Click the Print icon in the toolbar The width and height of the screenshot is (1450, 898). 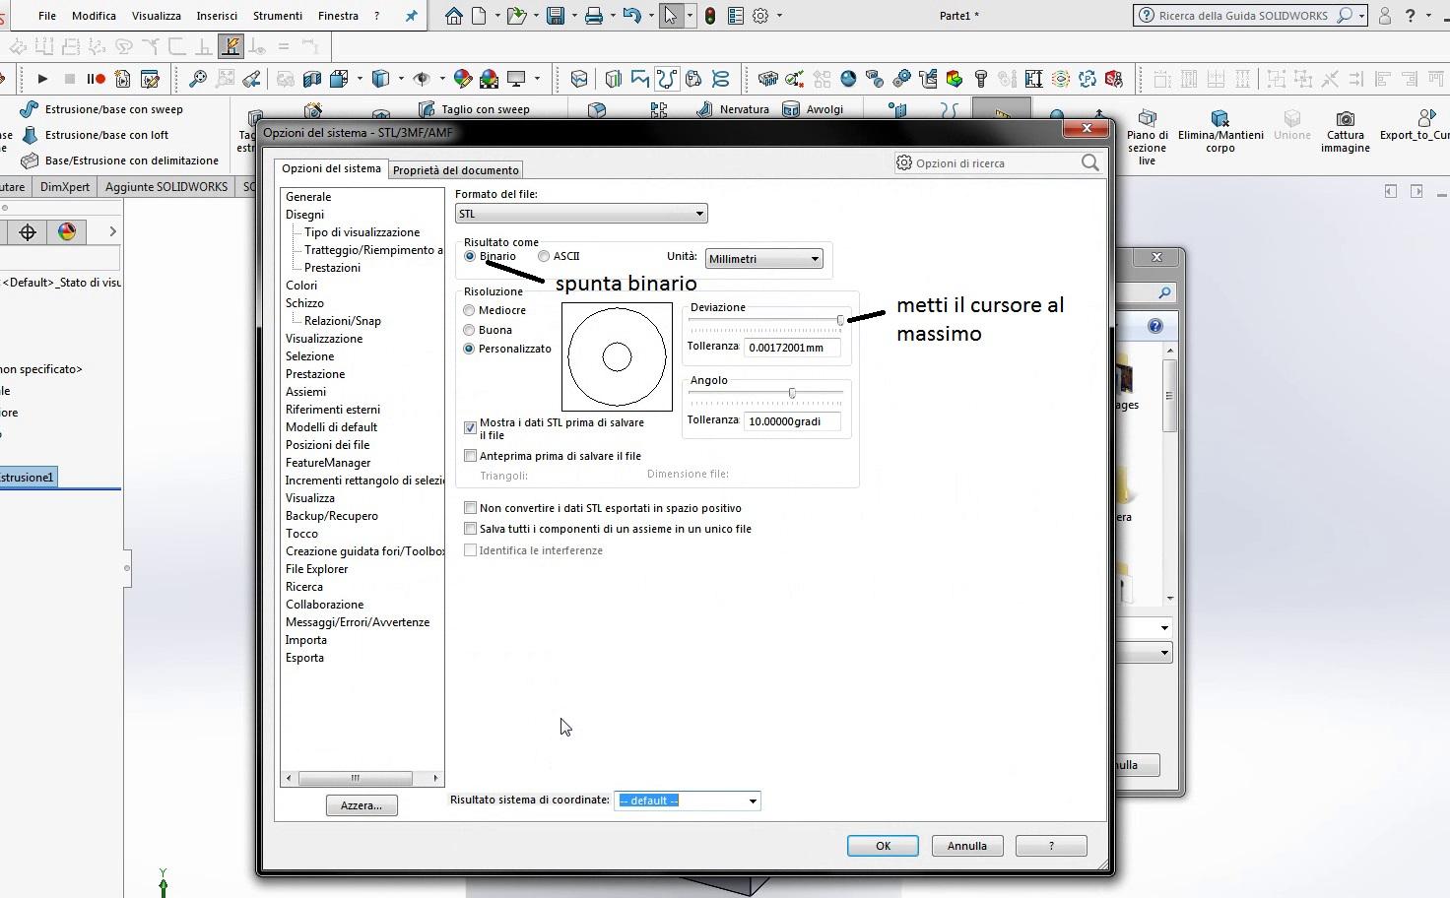pyautogui.click(x=594, y=16)
